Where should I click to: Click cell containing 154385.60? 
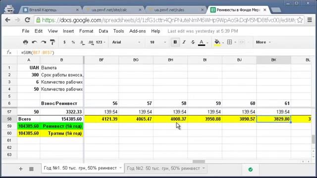(61, 119)
